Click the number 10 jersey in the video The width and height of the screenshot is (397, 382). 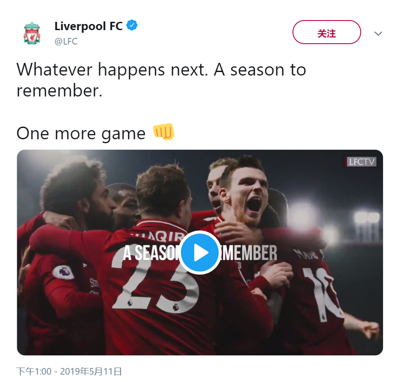(x=321, y=293)
